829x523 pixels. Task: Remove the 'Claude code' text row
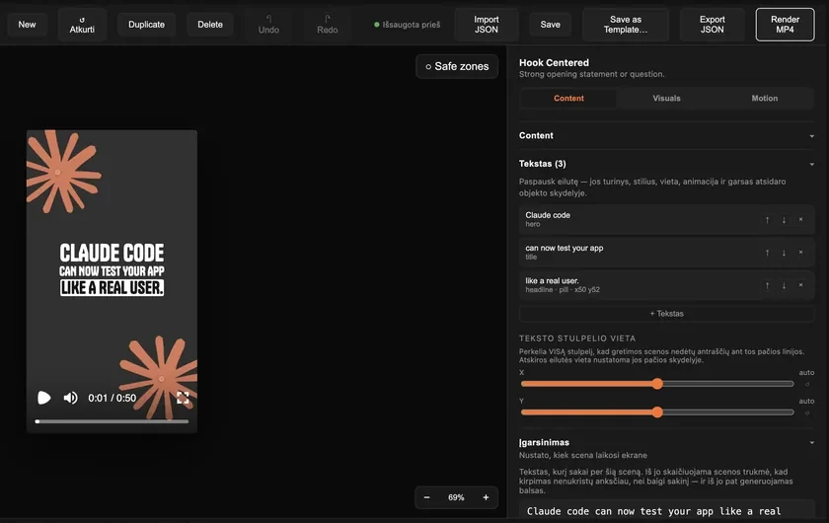tap(800, 219)
